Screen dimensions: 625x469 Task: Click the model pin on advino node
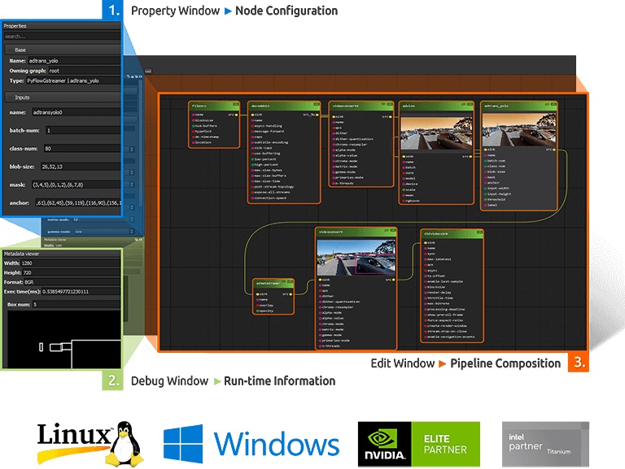(404, 178)
